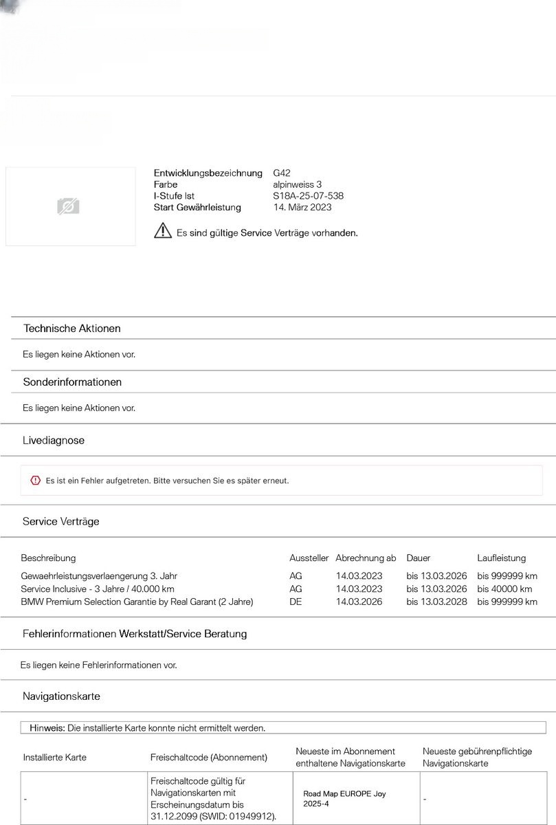Click the Laufleistung column header
The image size is (556, 825).
(x=502, y=558)
